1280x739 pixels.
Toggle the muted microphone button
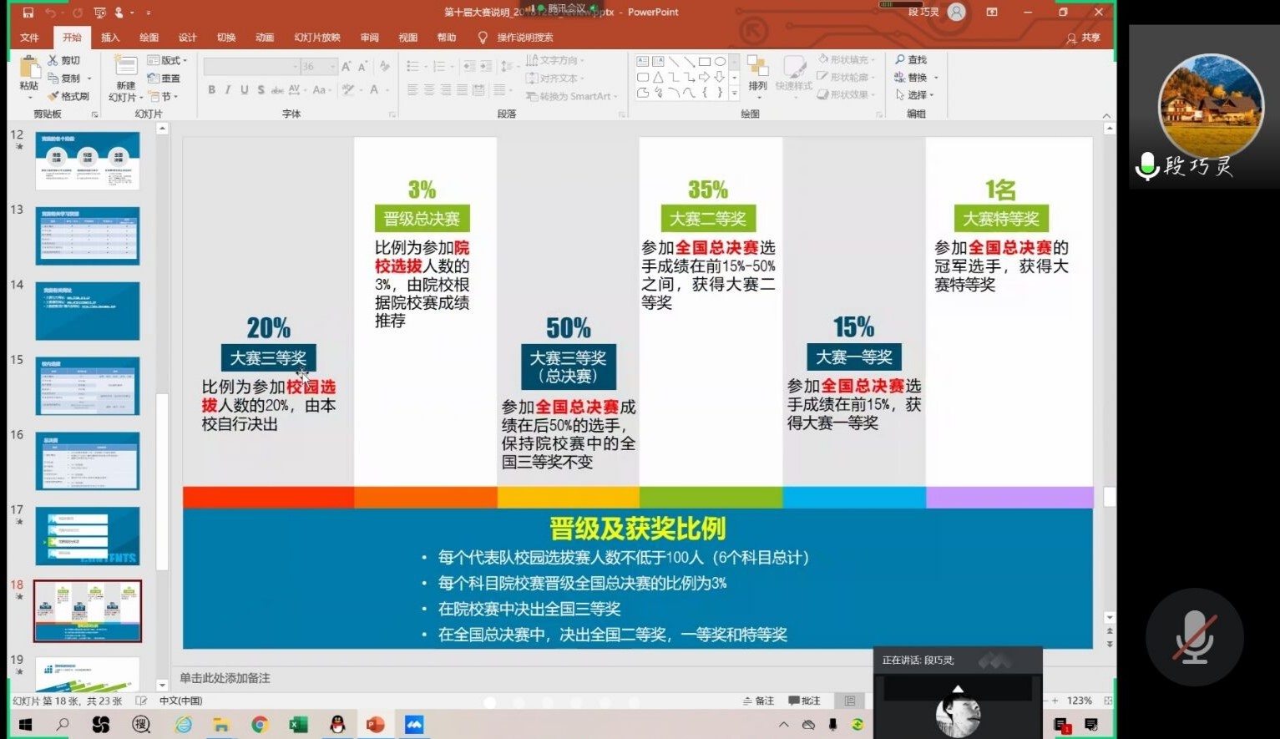(x=1194, y=637)
